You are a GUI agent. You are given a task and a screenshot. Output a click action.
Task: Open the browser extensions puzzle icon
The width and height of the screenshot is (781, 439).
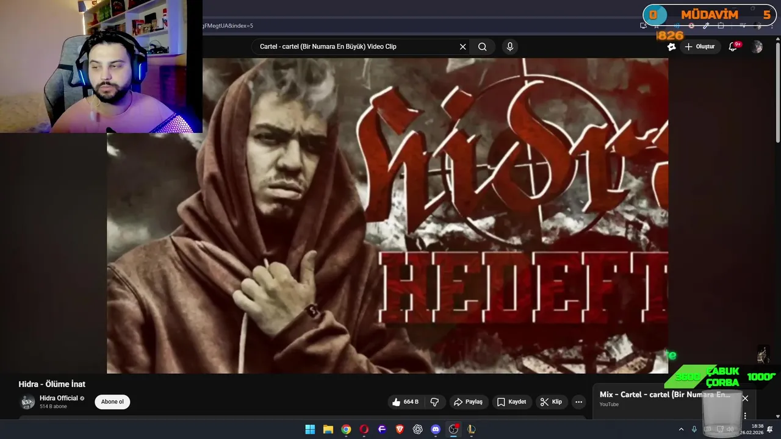pos(721,26)
